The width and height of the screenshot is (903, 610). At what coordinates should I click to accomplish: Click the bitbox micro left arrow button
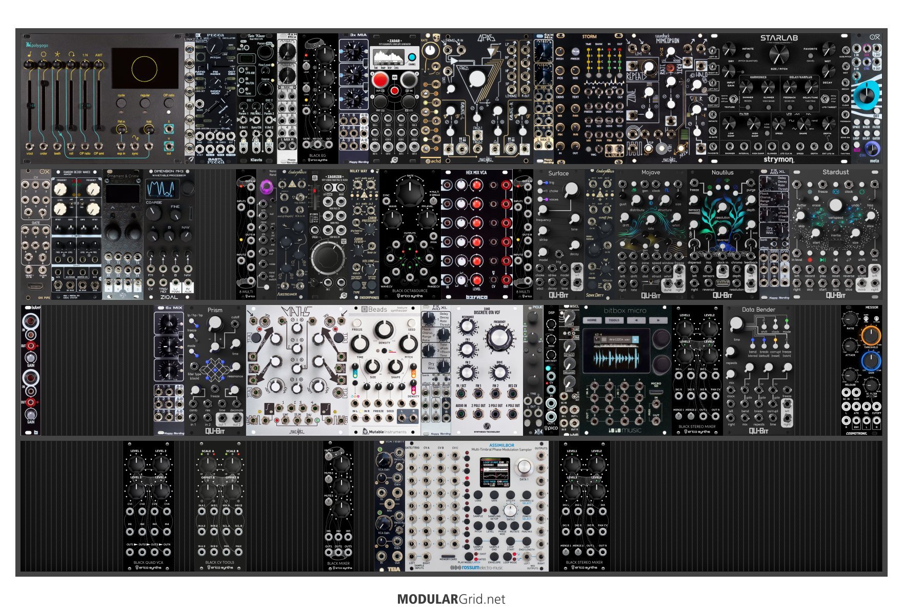click(636, 320)
